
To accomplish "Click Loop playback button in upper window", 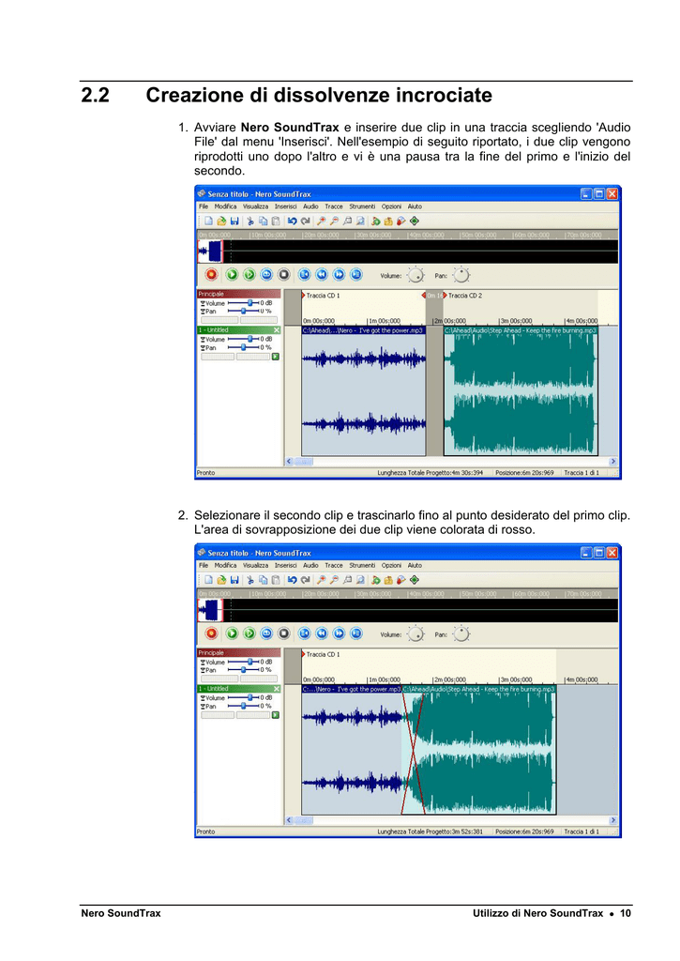I will [x=266, y=275].
